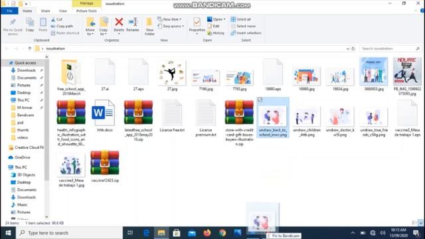Click the Properties icon
425x239 pixels.
pos(197,22)
